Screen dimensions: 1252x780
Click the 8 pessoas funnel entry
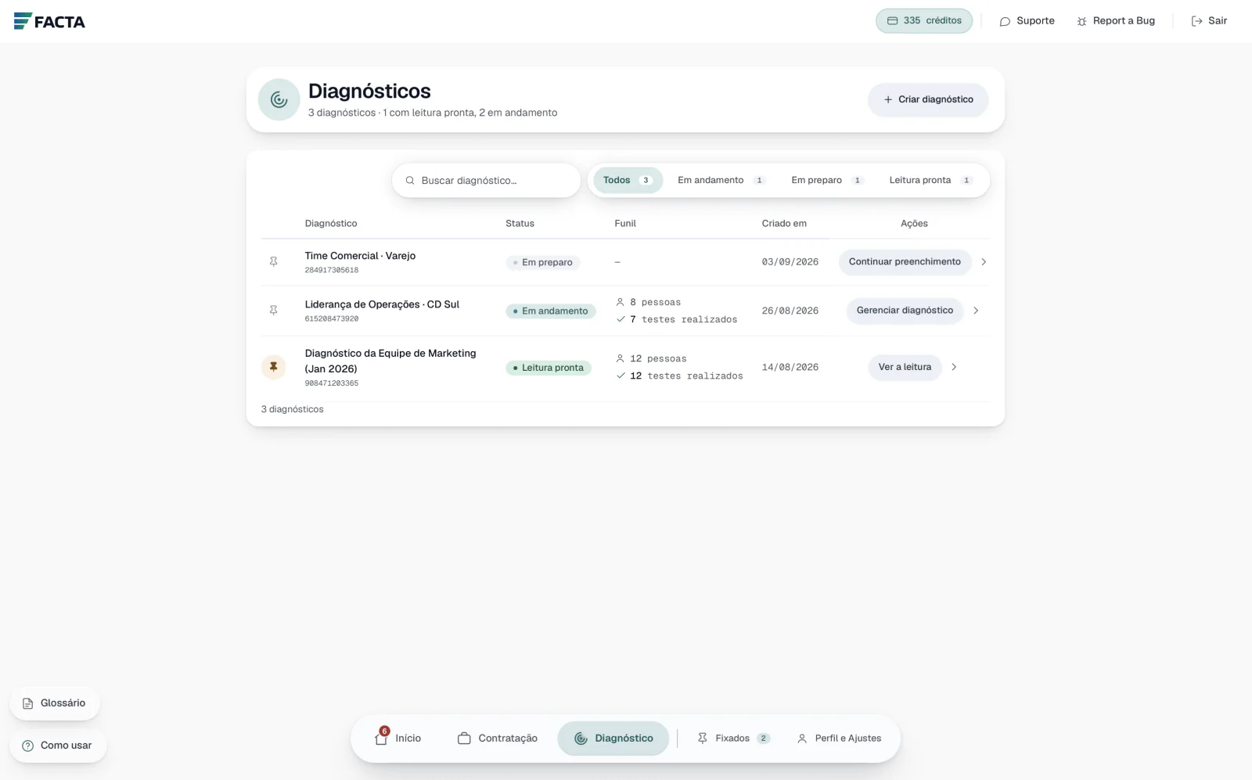[648, 302]
